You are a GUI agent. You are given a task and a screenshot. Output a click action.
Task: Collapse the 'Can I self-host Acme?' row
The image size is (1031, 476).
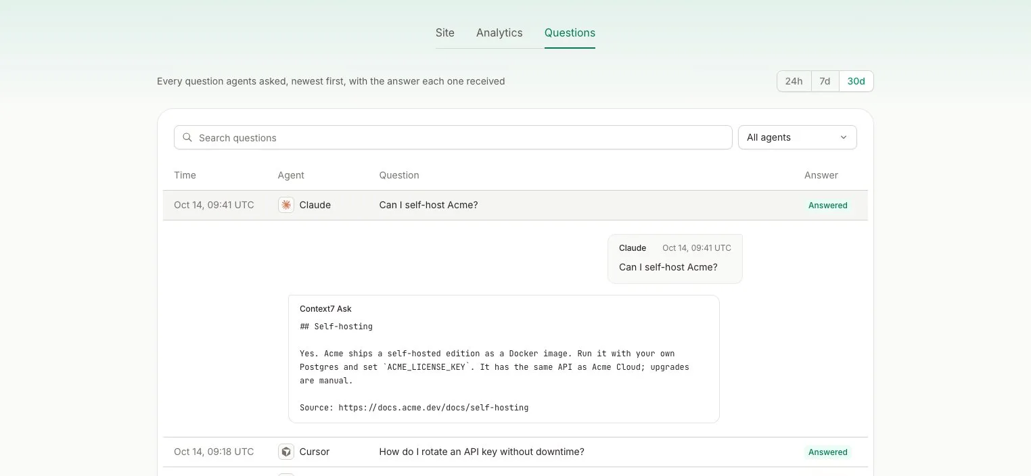coord(515,205)
